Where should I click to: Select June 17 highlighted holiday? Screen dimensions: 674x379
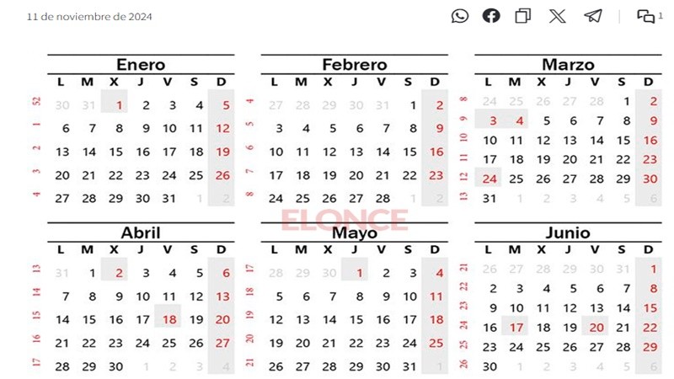516,328
